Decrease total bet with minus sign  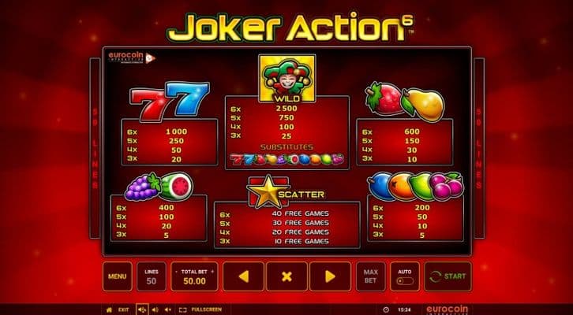point(178,272)
